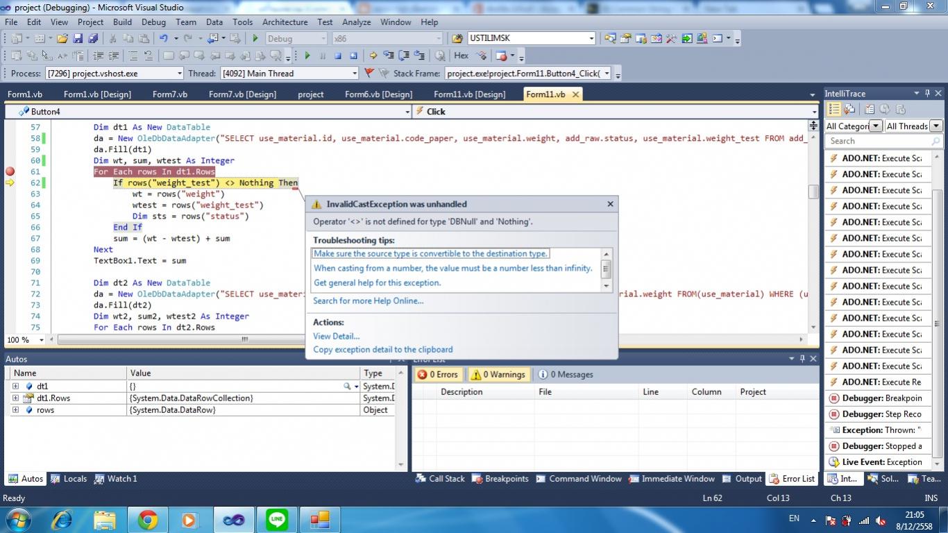IntelliTrace events view icon
The height and width of the screenshot is (533, 948).
[834, 109]
